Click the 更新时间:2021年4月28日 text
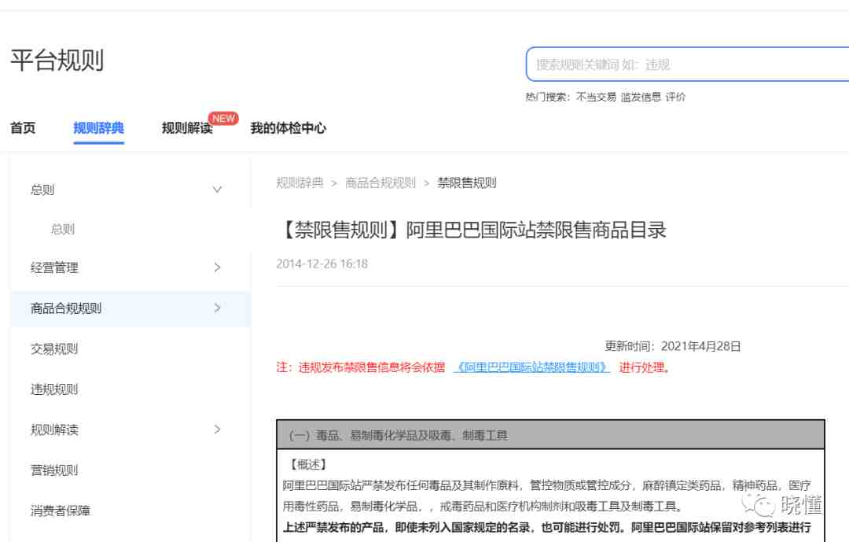Screen dimensions: 849x542 point(672,346)
